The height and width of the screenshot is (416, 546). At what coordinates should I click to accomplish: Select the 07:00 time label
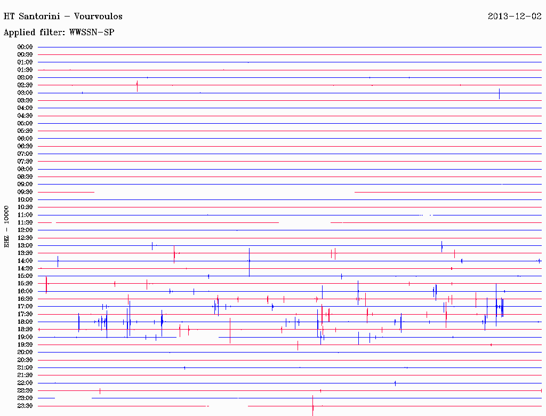coord(25,154)
